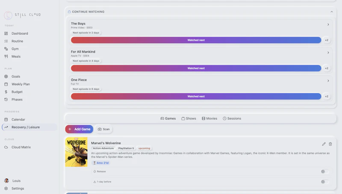The image size is (342, 194).
Task: Click the For All Mankind title
Action: click(83, 52)
